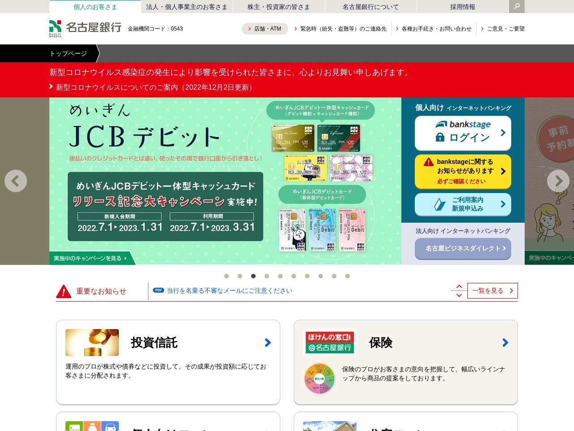
Task: Open 緊急時(紛失・盗難等)のご連絡先 link
Action: tap(340, 29)
